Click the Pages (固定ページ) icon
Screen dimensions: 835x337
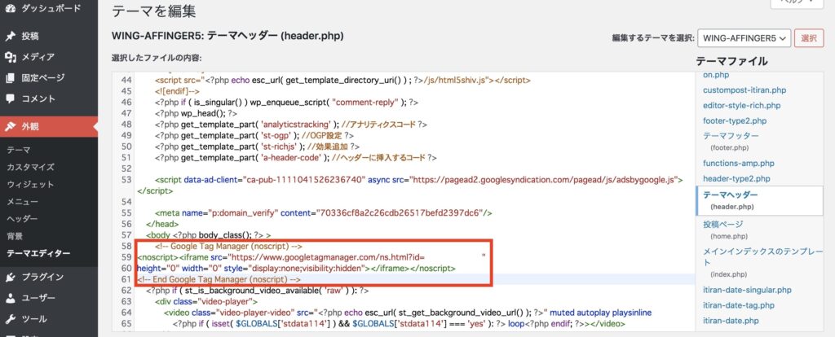[10, 78]
